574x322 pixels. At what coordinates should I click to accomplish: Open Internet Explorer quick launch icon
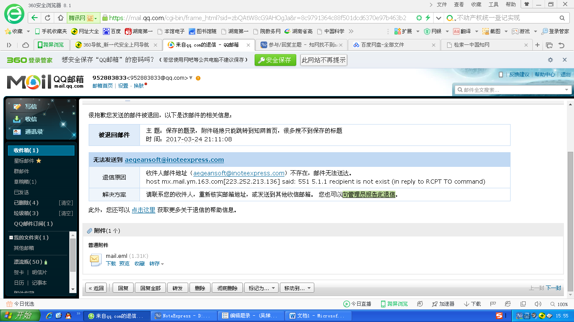49,316
